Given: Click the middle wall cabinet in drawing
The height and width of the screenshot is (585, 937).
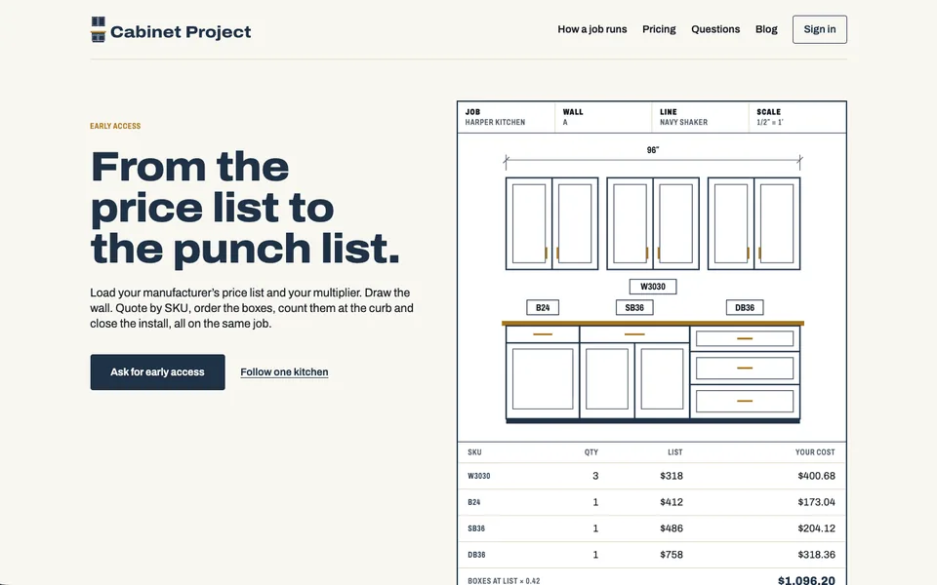Looking at the screenshot, I should pos(653,223).
